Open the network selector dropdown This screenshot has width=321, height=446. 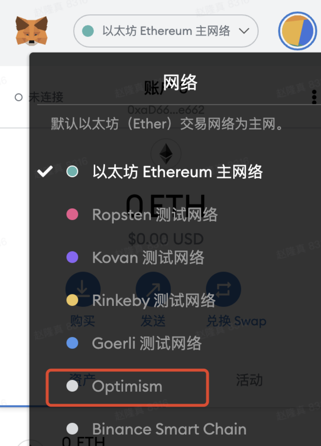(x=166, y=31)
